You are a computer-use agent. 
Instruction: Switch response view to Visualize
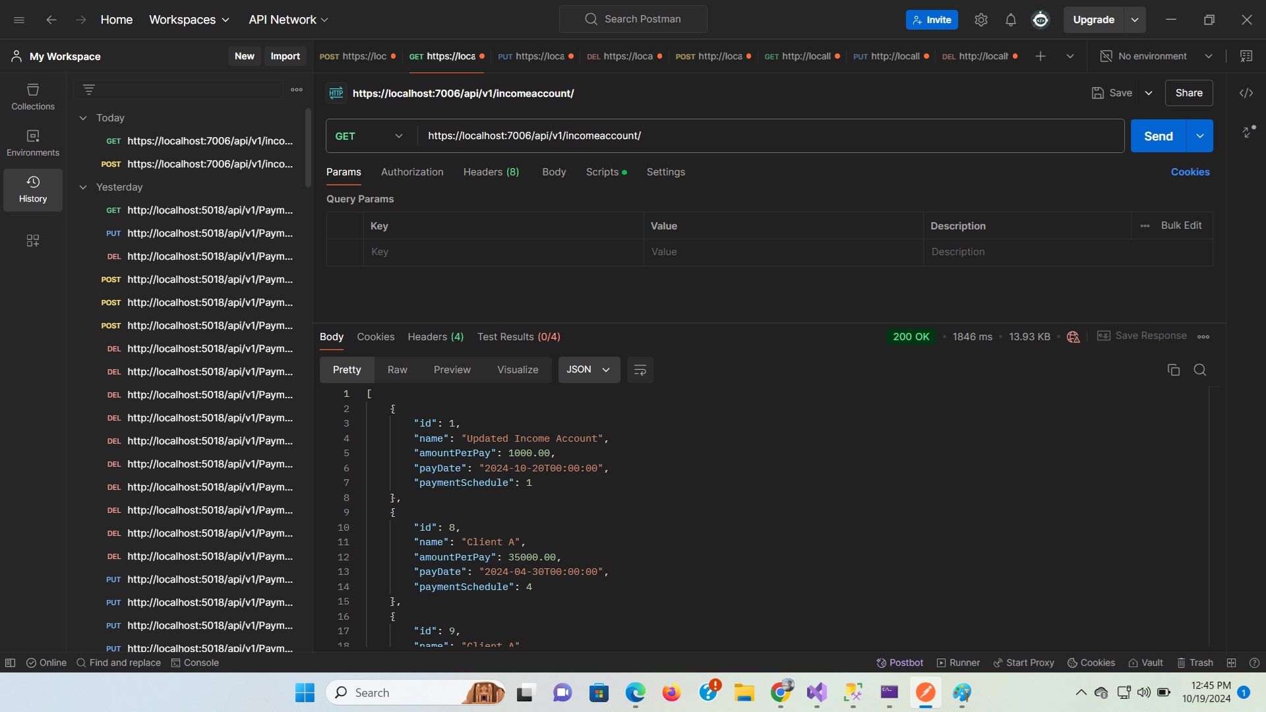[518, 370]
